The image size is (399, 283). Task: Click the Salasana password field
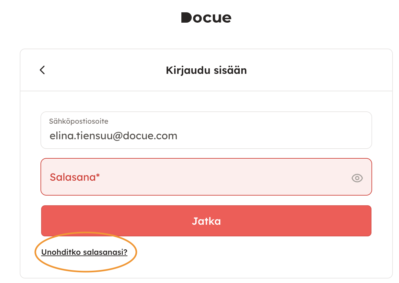194,177
